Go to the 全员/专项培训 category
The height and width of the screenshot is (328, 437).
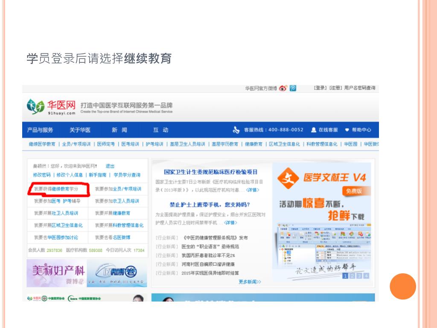click(76, 144)
